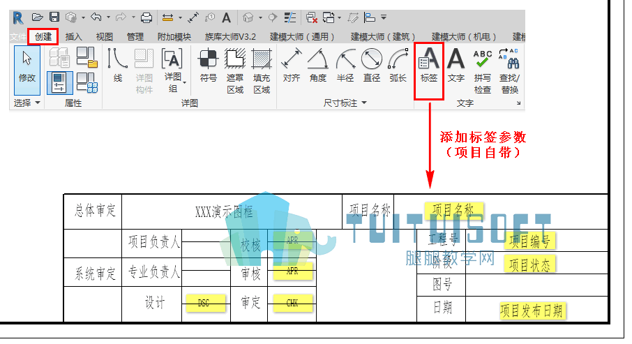Switch to the 创建 ribbon tab

coord(43,37)
